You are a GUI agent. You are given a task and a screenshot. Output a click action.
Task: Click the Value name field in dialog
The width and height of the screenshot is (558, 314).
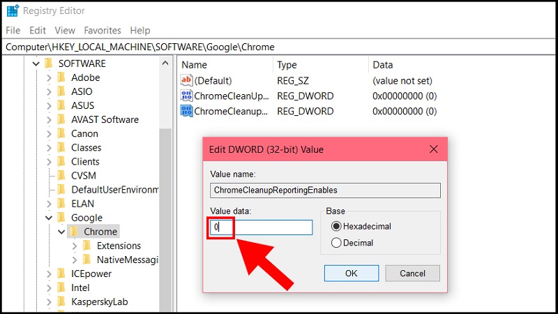tap(325, 190)
